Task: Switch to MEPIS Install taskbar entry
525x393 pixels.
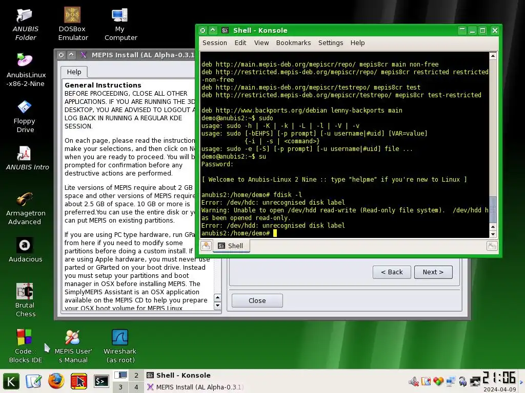Action: click(194, 387)
